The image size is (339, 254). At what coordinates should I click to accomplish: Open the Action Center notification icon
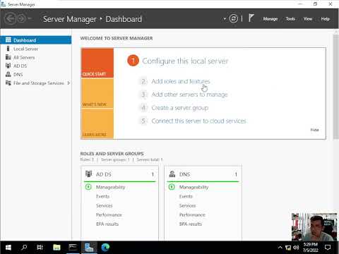coord(328,248)
